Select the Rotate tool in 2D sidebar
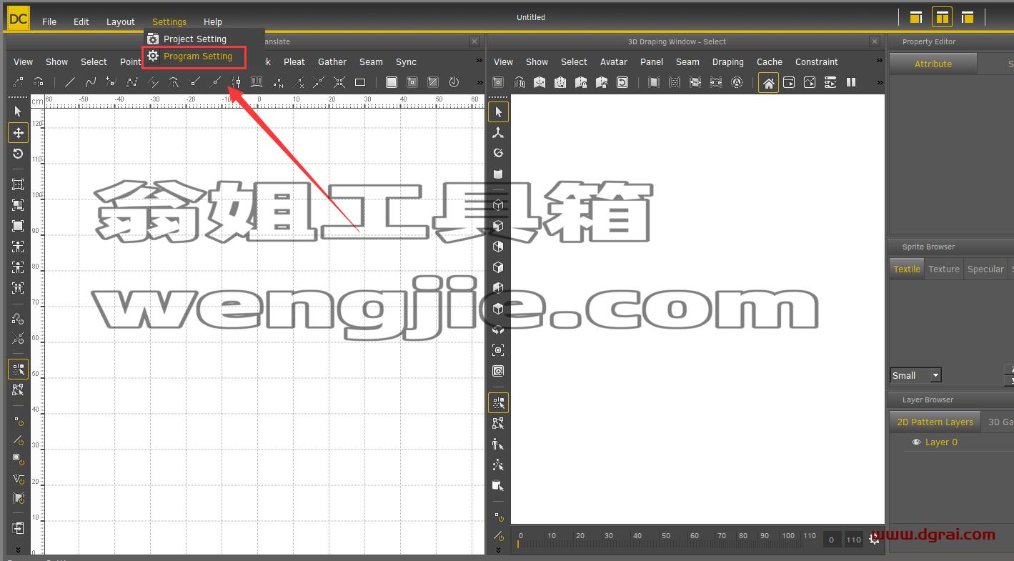Image resolution: width=1014 pixels, height=561 pixels. [18, 153]
